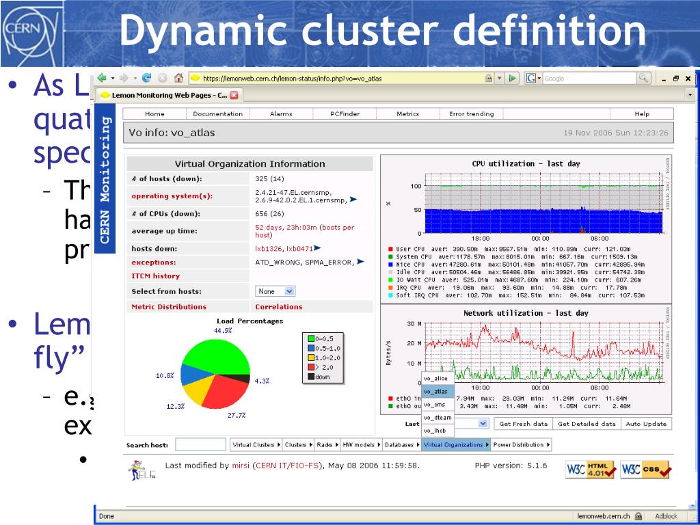
Task: Expand the Virtual Organizations menu
Action: (x=456, y=444)
